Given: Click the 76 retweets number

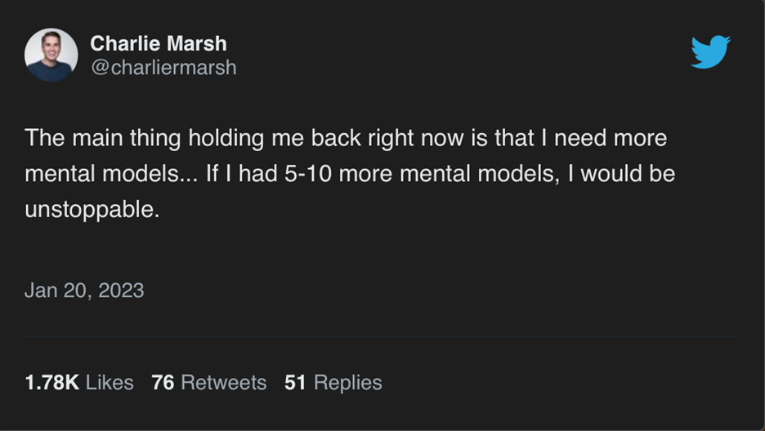Looking at the screenshot, I should pyautogui.click(x=163, y=382).
